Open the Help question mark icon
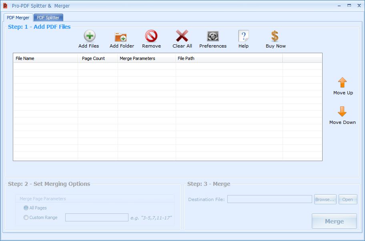The height and width of the screenshot is (241, 365). pyautogui.click(x=243, y=36)
